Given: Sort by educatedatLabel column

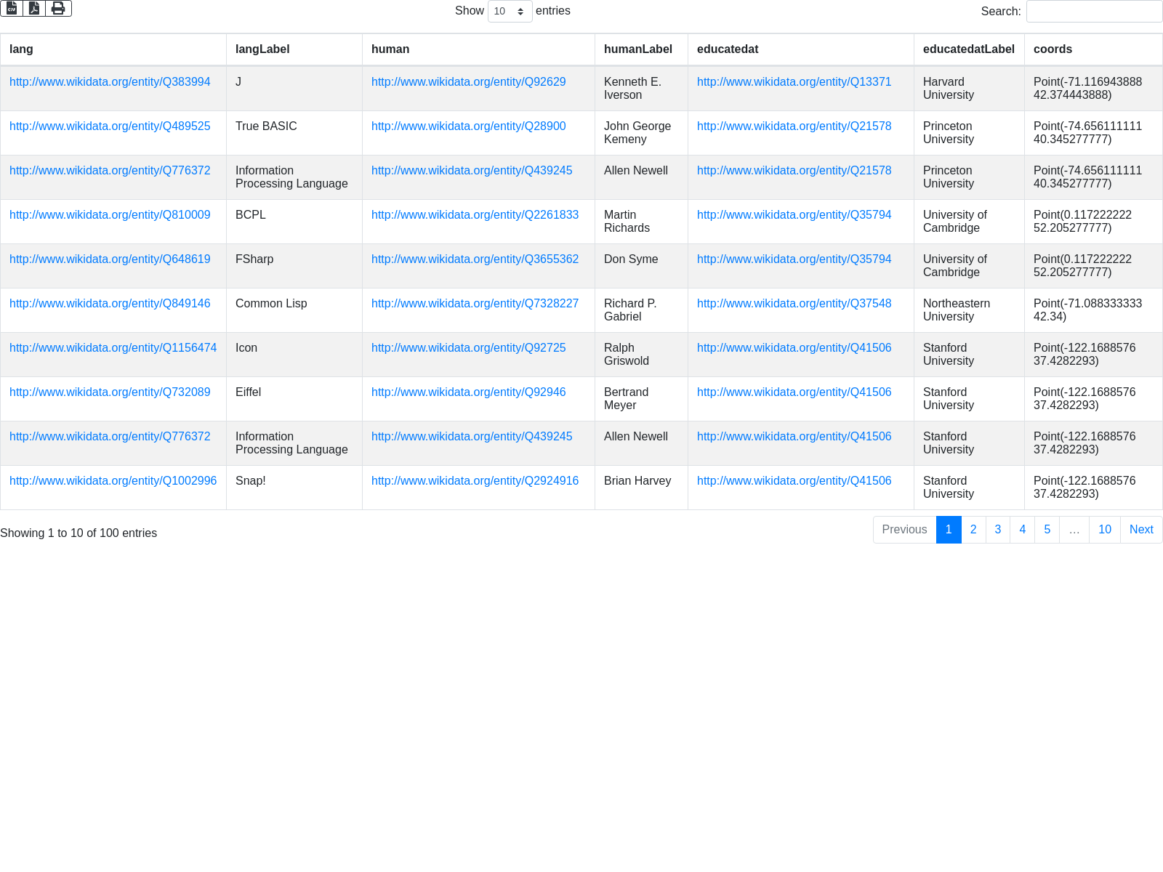Looking at the screenshot, I should tap(968, 49).
